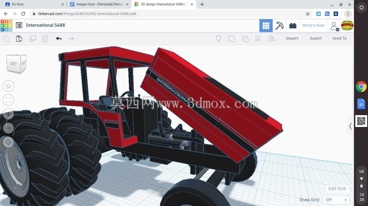The height and width of the screenshot is (206, 368).
Task: Undo the last action
Action: click(x=59, y=39)
